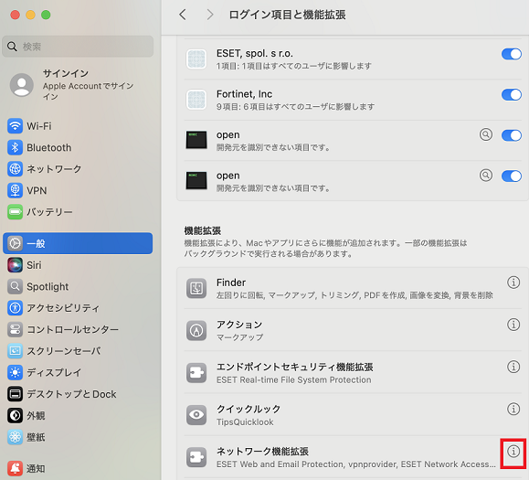This screenshot has width=529, height=480.
Task: Select 一般 in the sidebar
Action: click(78, 243)
